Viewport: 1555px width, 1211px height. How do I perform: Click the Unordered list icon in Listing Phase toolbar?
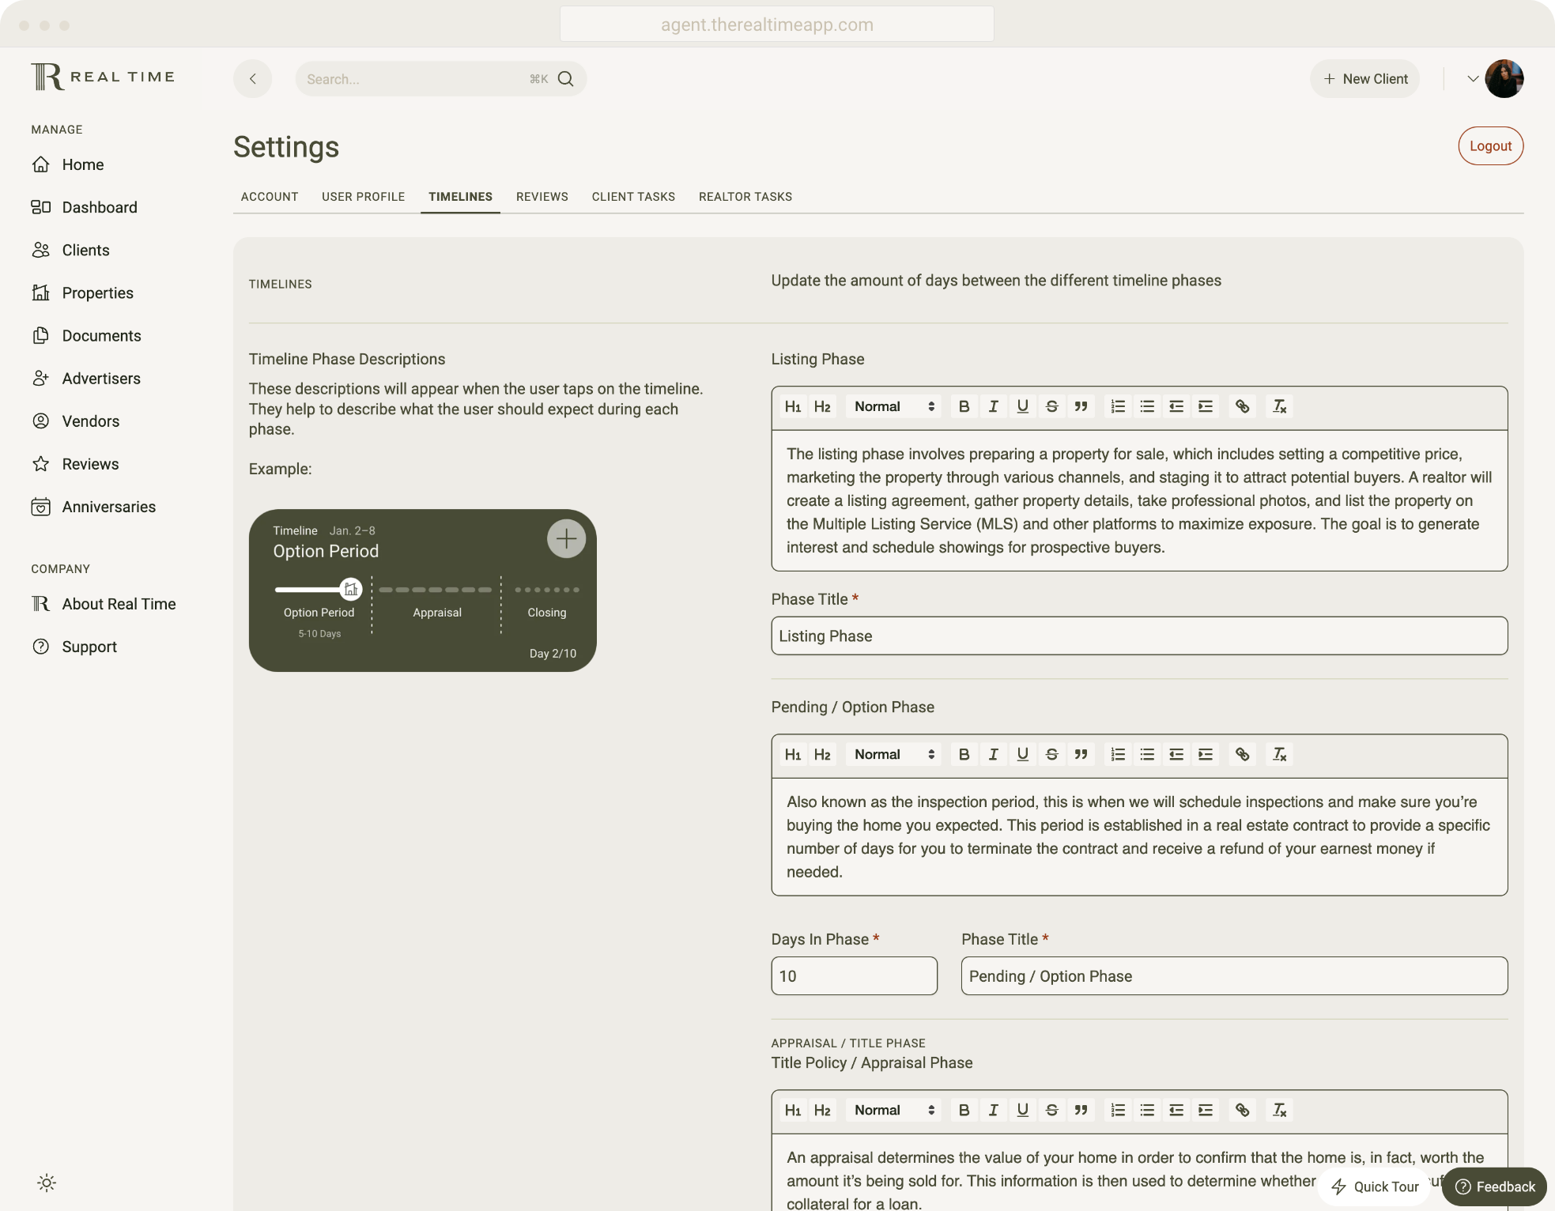click(x=1147, y=406)
